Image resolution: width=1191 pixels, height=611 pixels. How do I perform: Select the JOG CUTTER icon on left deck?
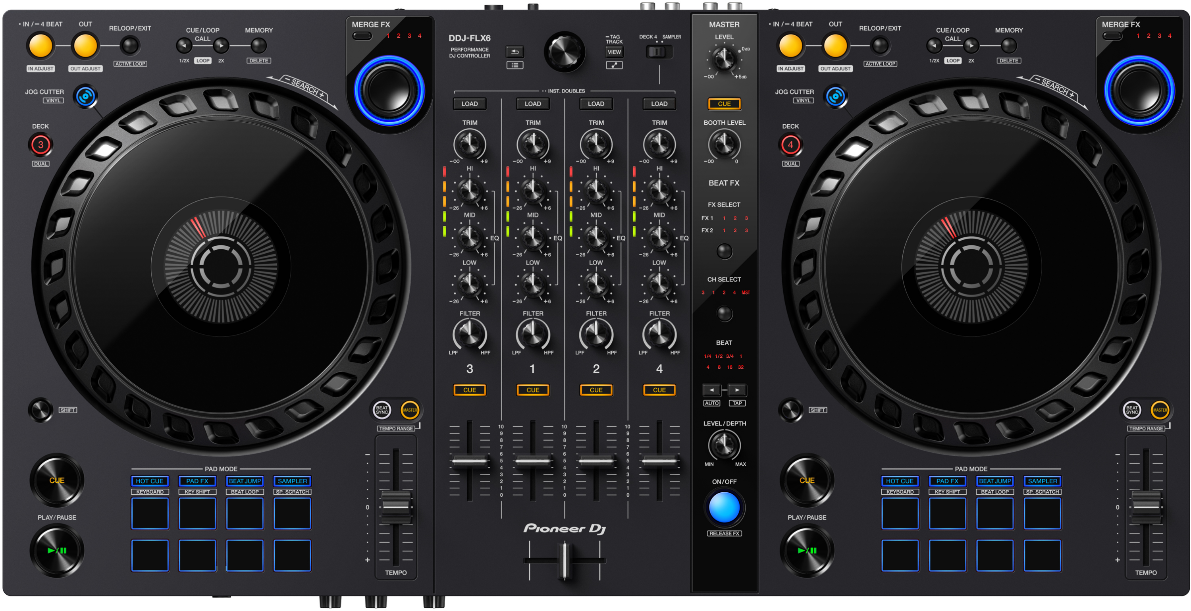[x=85, y=96]
